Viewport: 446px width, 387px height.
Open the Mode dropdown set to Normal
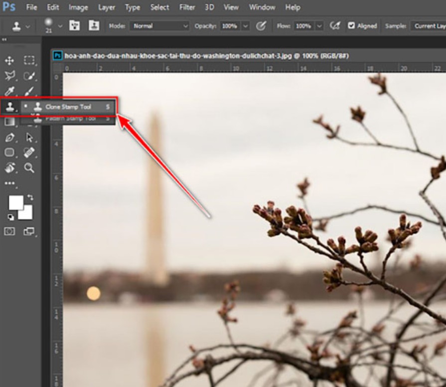159,26
